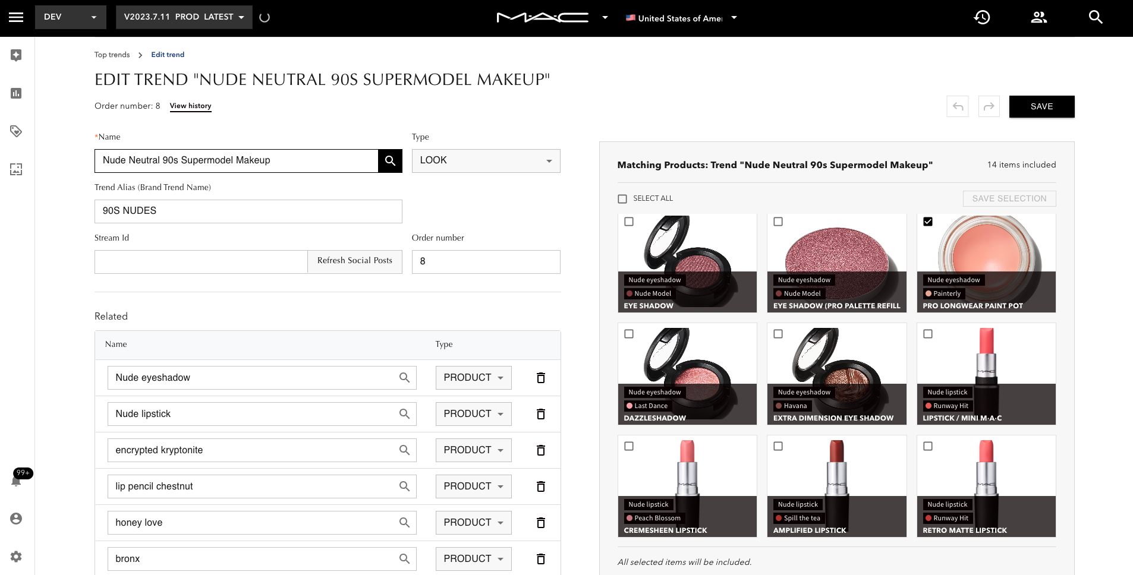Click search icon in lip pencil chestnut field
Screen dimensions: 1133x575
[404, 486]
